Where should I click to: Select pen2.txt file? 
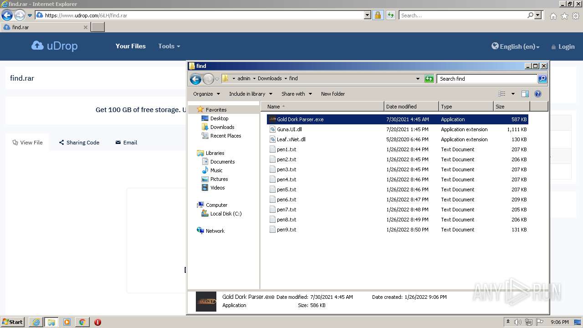point(397,159)
